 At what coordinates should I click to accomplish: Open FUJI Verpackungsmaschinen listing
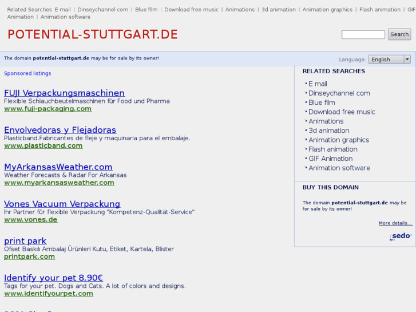pos(64,93)
